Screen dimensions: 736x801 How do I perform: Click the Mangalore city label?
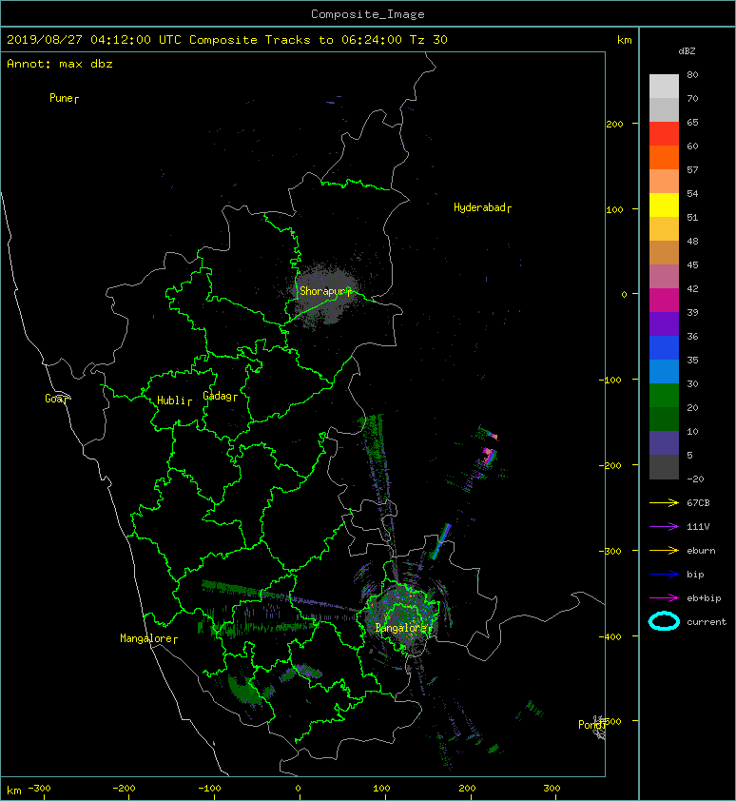tap(146, 638)
